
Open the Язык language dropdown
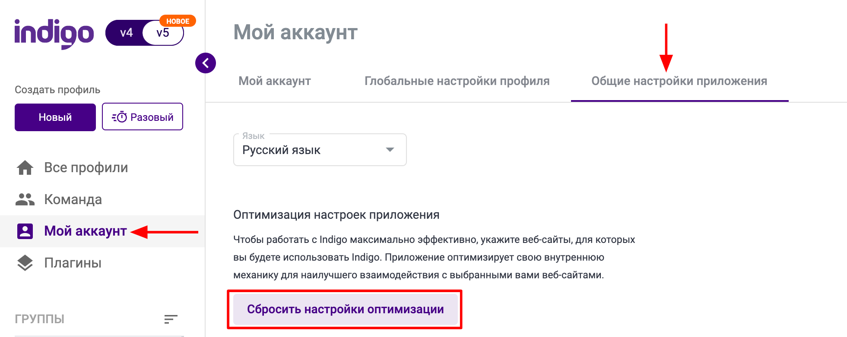[x=320, y=150]
